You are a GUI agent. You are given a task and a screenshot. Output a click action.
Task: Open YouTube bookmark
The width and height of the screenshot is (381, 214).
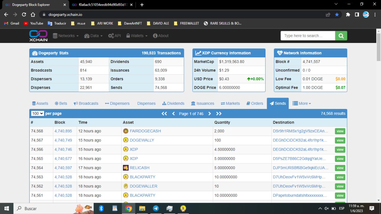(33, 23)
